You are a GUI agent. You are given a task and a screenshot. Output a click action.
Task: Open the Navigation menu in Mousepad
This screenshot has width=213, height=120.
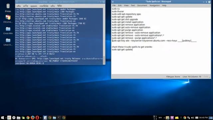[154, 5]
